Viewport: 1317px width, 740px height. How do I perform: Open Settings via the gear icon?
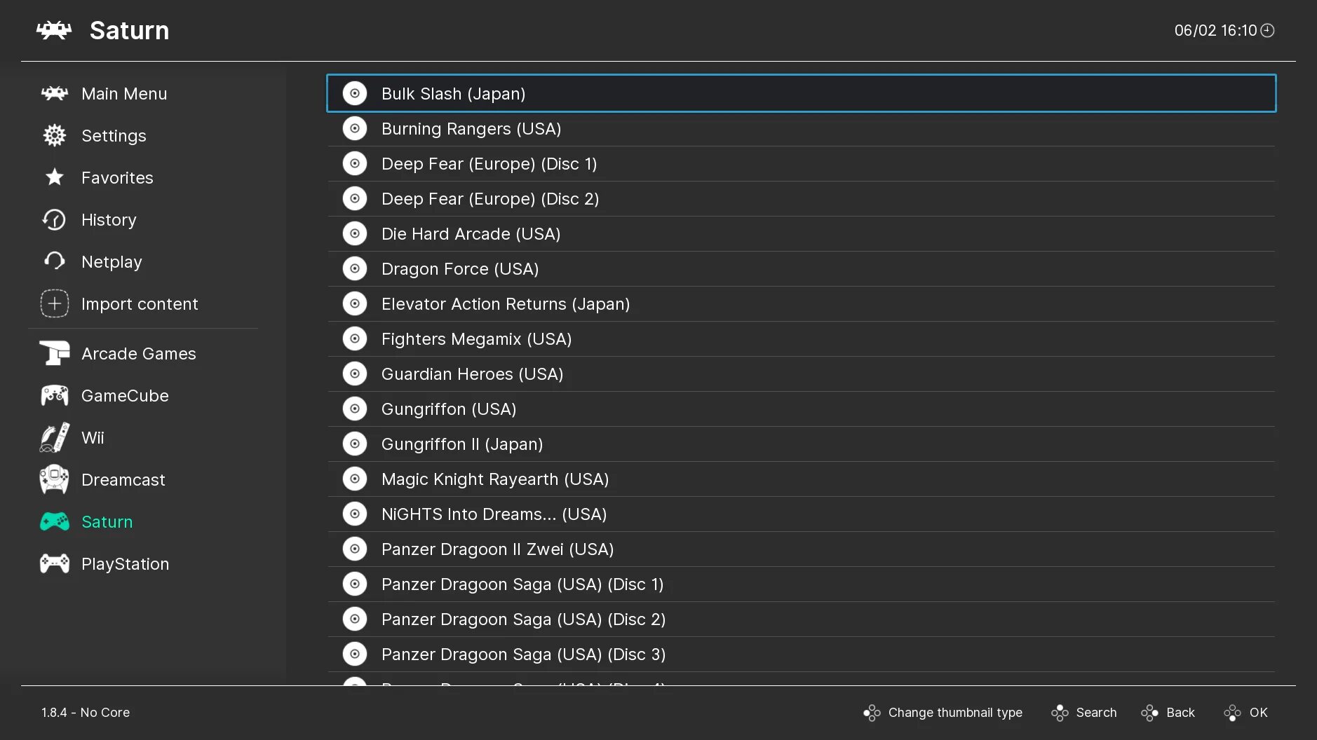coord(54,135)
